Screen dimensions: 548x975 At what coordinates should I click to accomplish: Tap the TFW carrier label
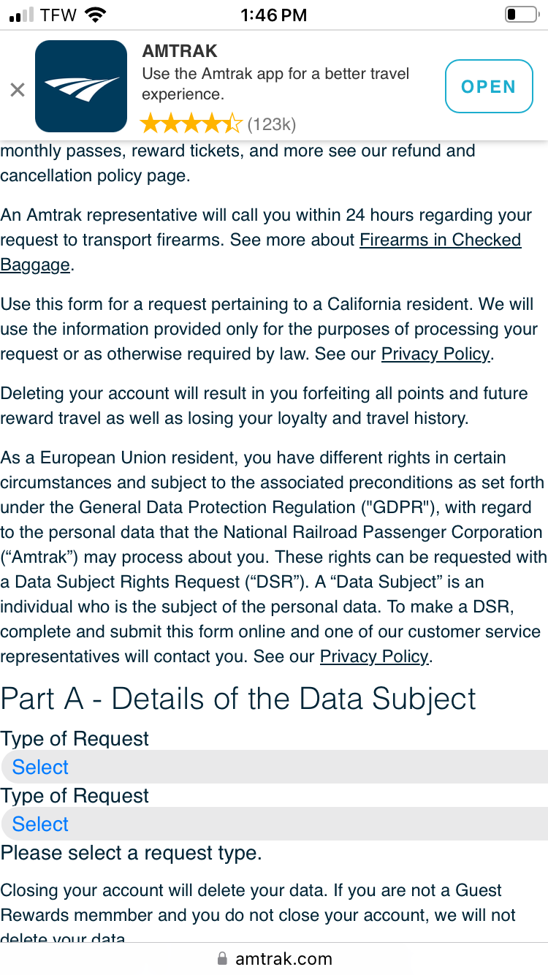(x=58, y=14)
